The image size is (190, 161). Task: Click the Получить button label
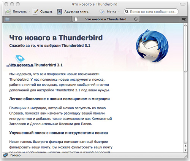[x=20, y=11]
